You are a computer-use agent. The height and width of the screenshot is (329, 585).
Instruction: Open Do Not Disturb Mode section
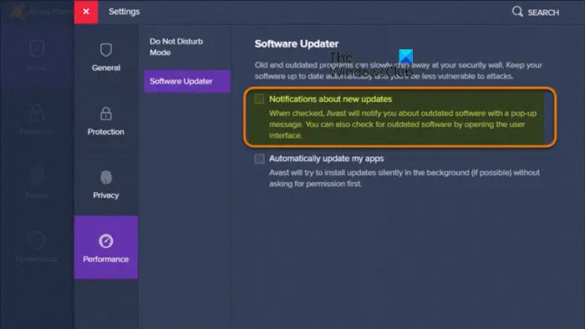[x=176, y=47]
